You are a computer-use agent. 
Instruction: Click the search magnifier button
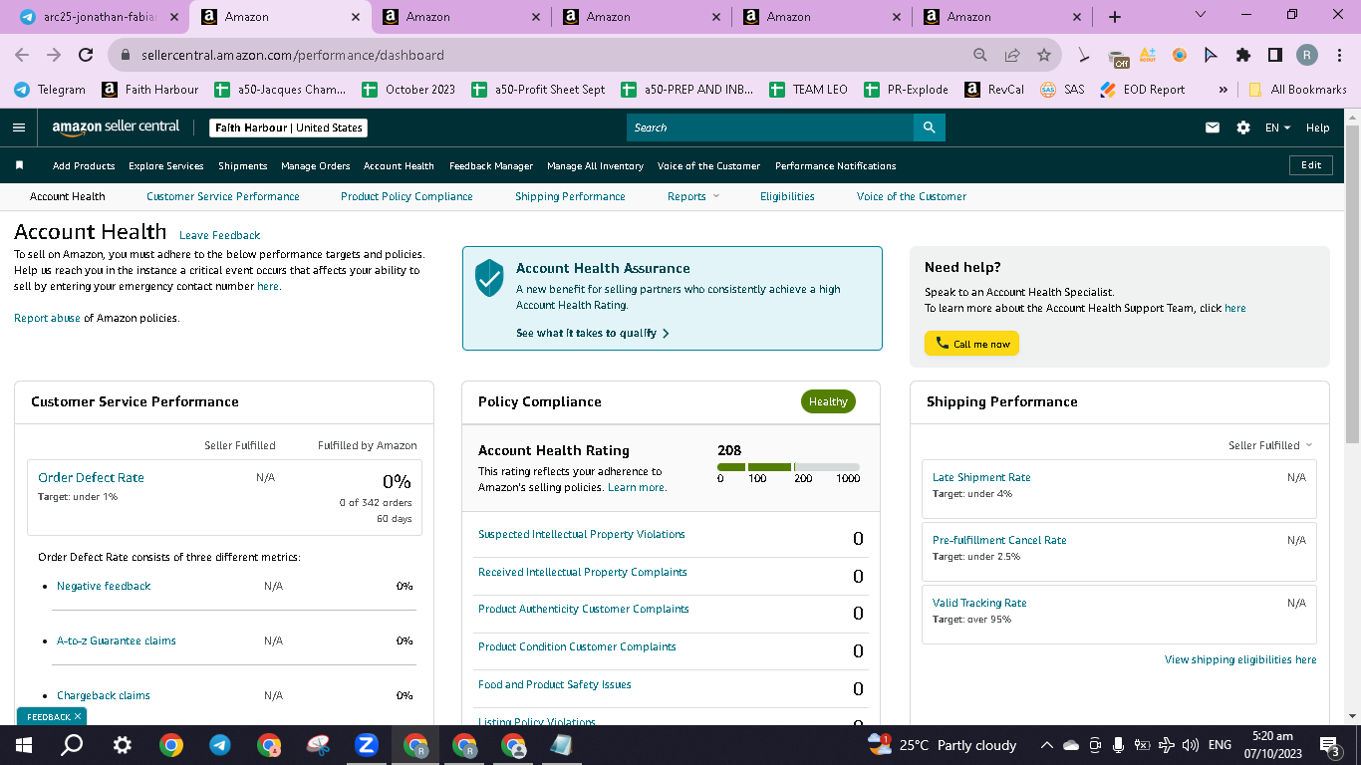point(929,127)
